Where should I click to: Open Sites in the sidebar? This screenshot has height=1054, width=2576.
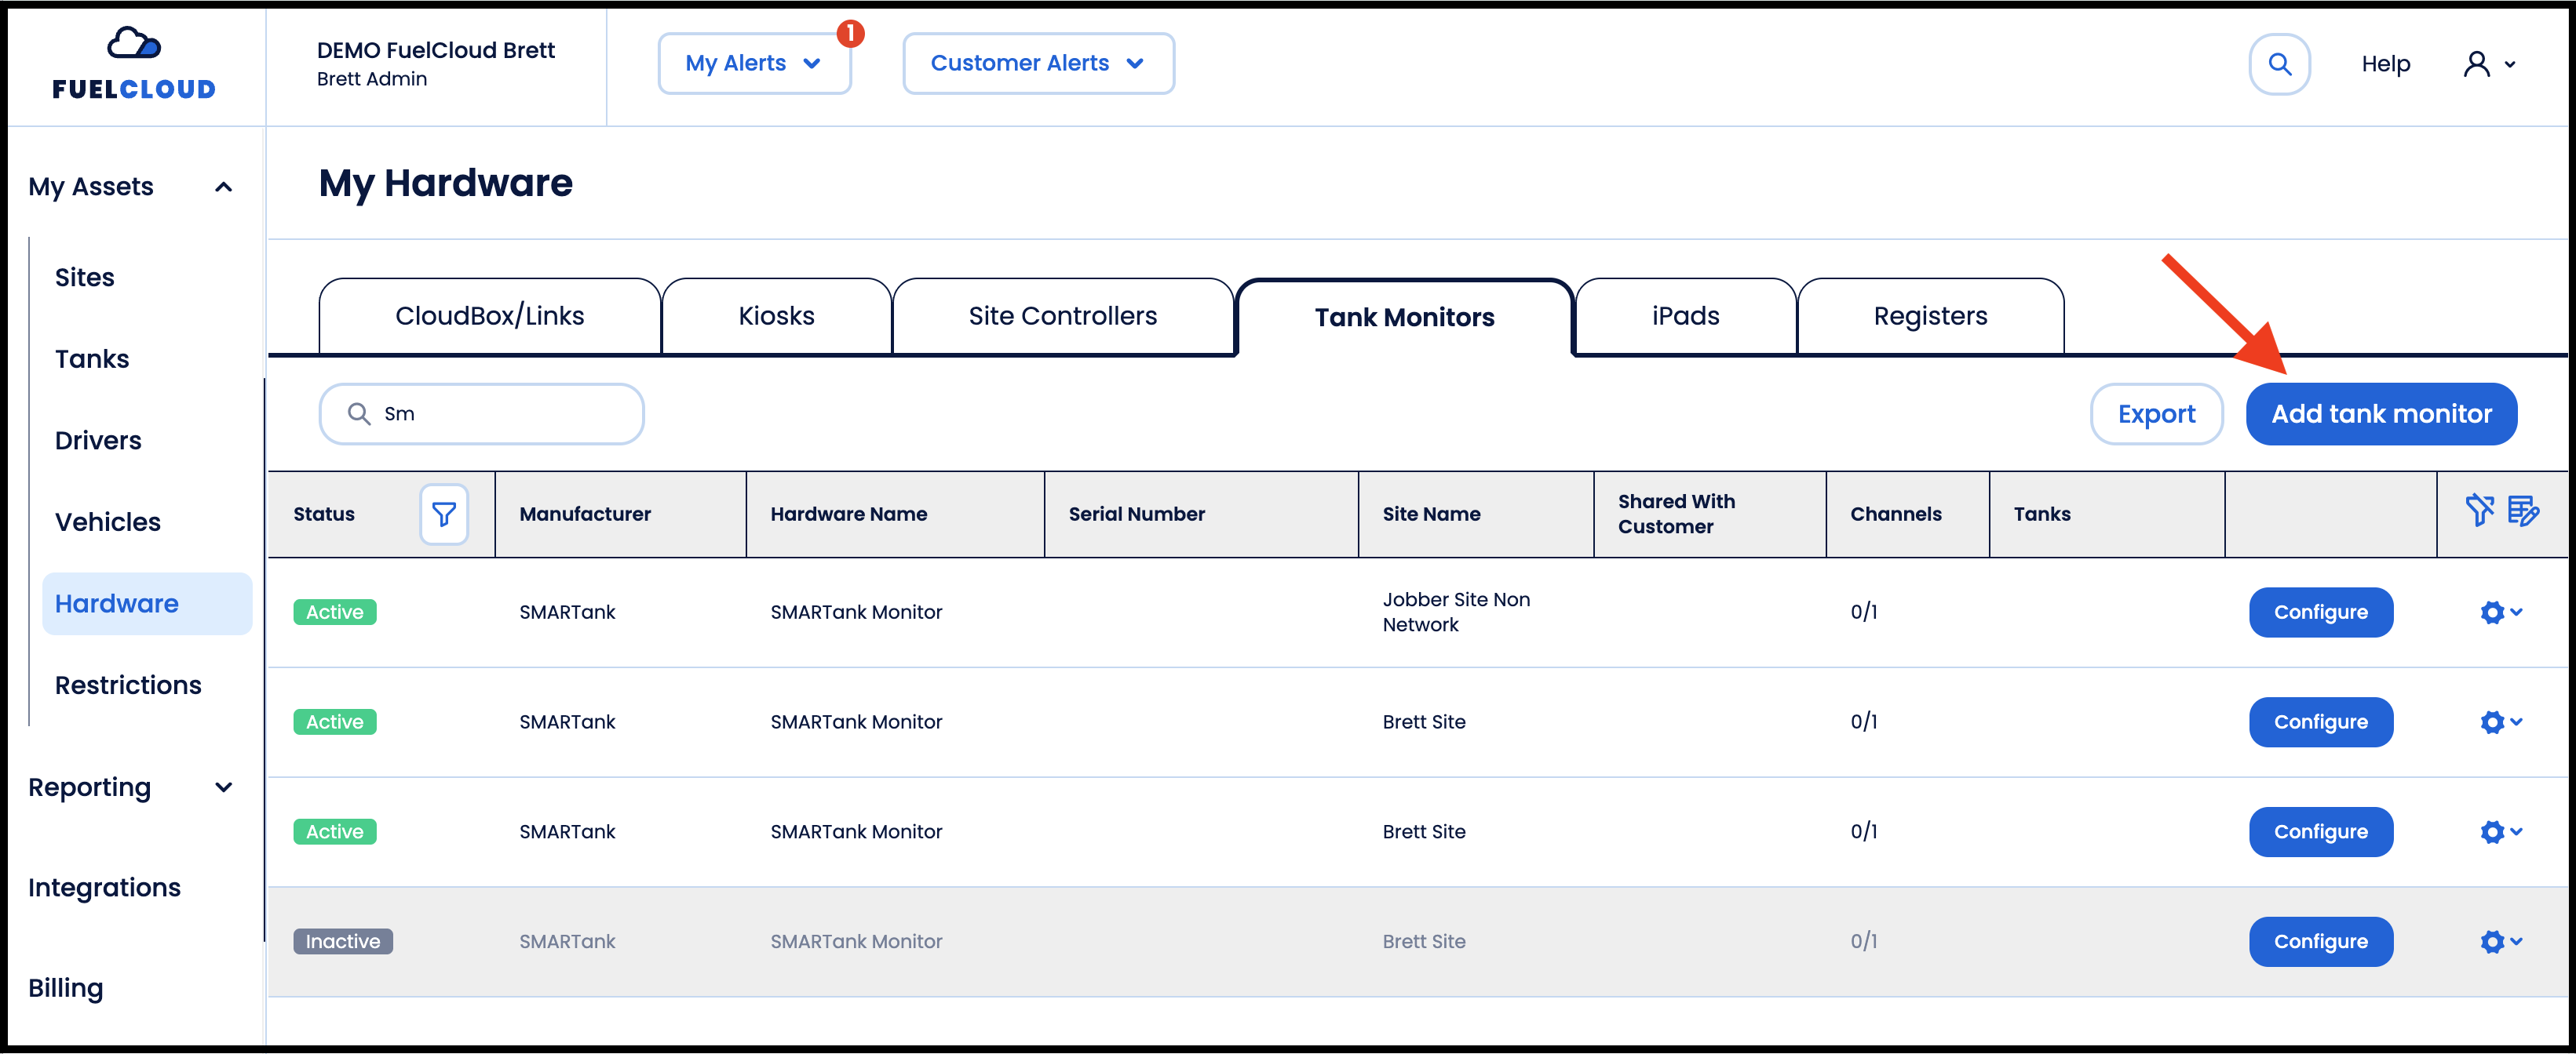point(85,278)
